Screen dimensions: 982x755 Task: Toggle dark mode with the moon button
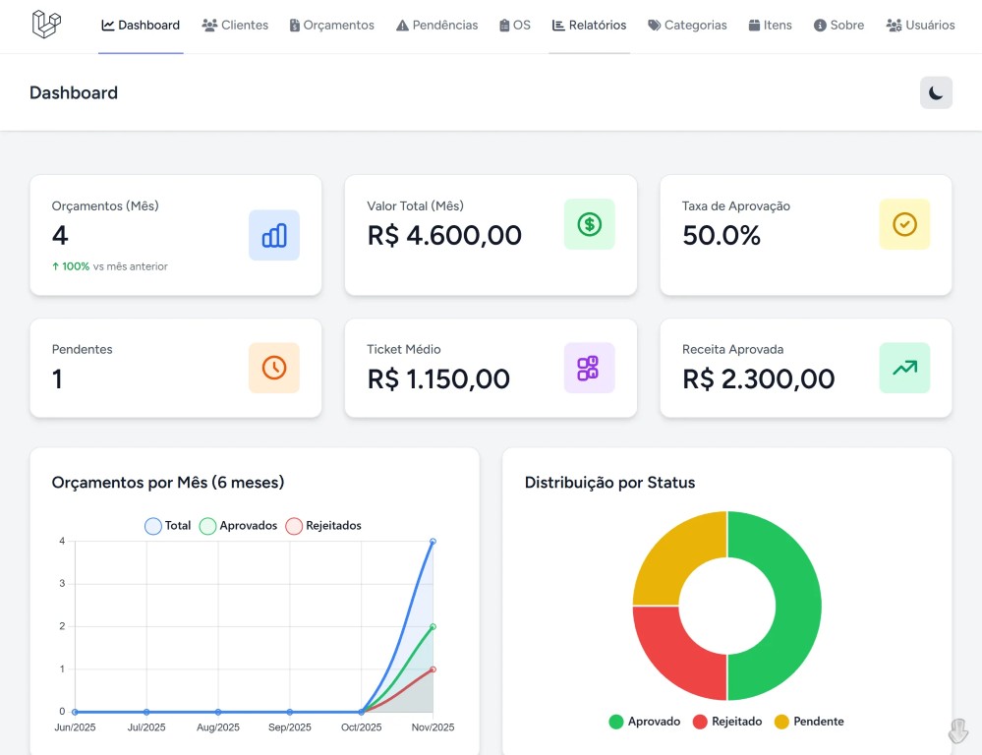coord(936,92)
